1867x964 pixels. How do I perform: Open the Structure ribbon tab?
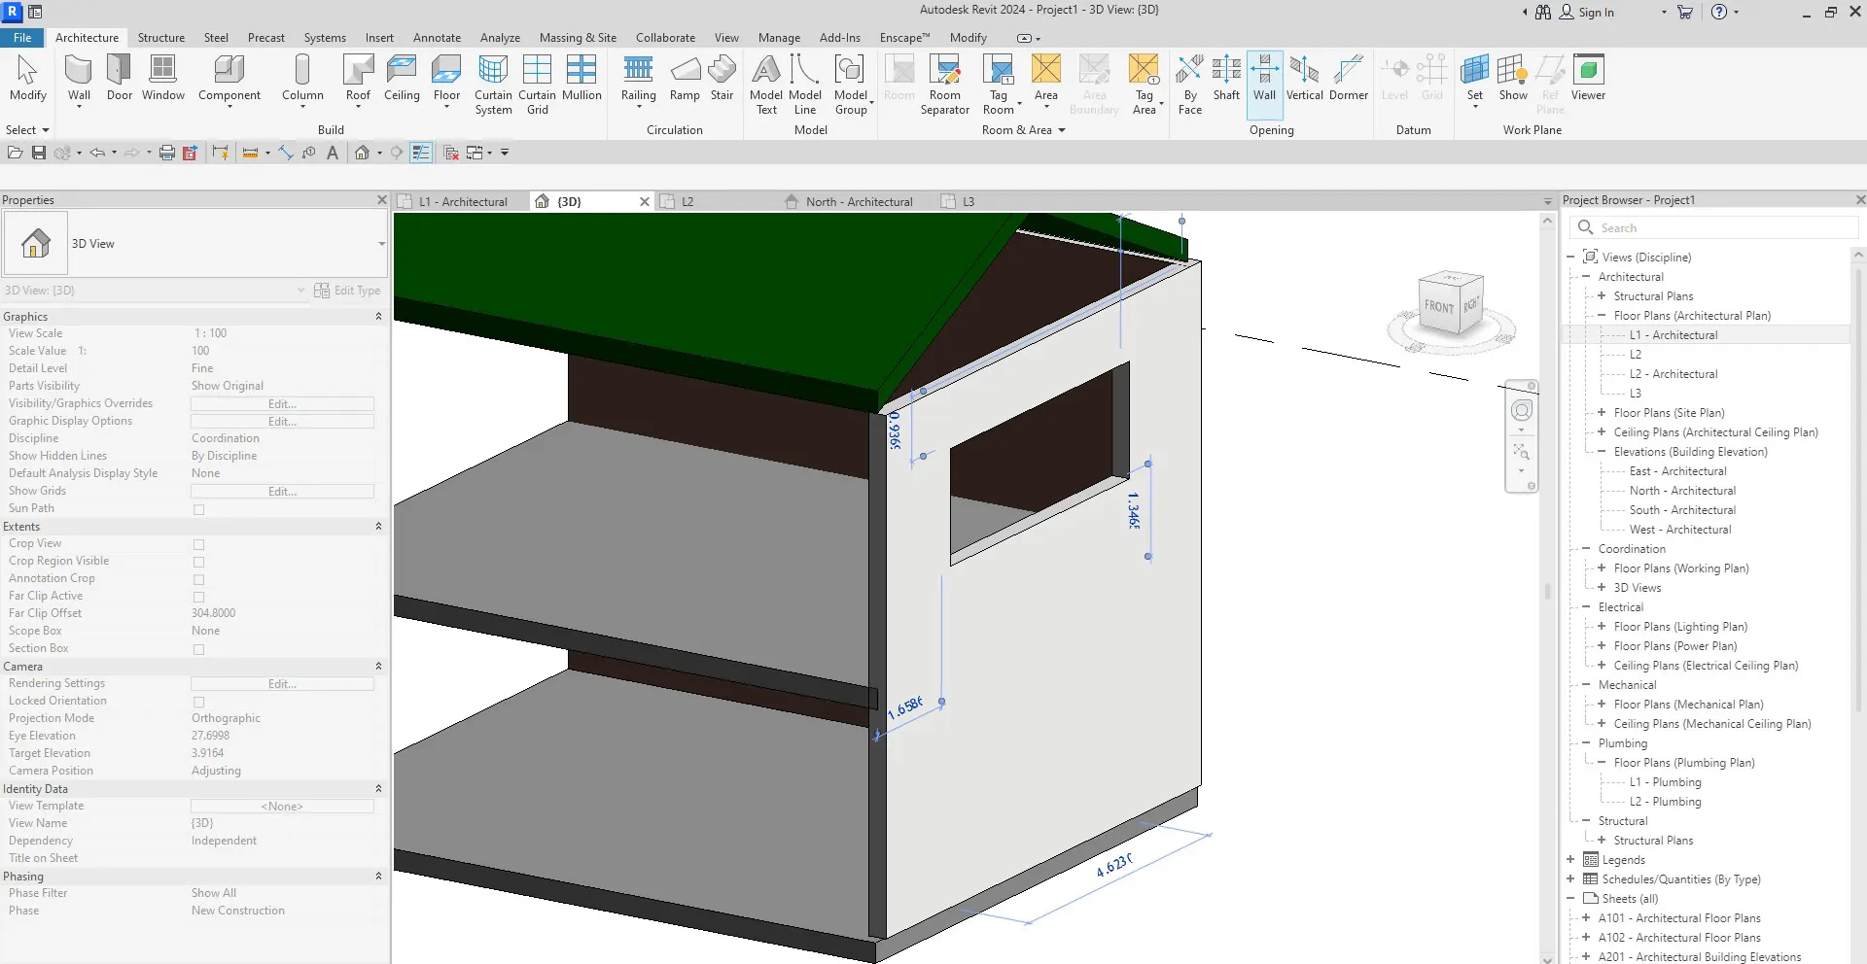[x=160, y=38]
